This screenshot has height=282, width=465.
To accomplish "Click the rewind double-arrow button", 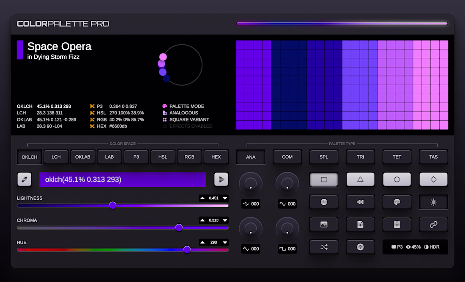I will pyautogui.click(x=360, y=202).
